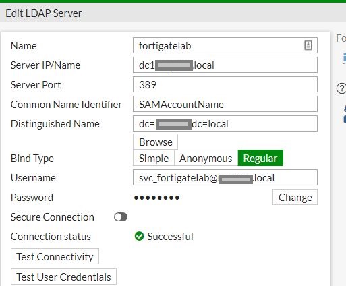Click the Name input field
Viewport: 346px width, 286px height.
(225, 45)
